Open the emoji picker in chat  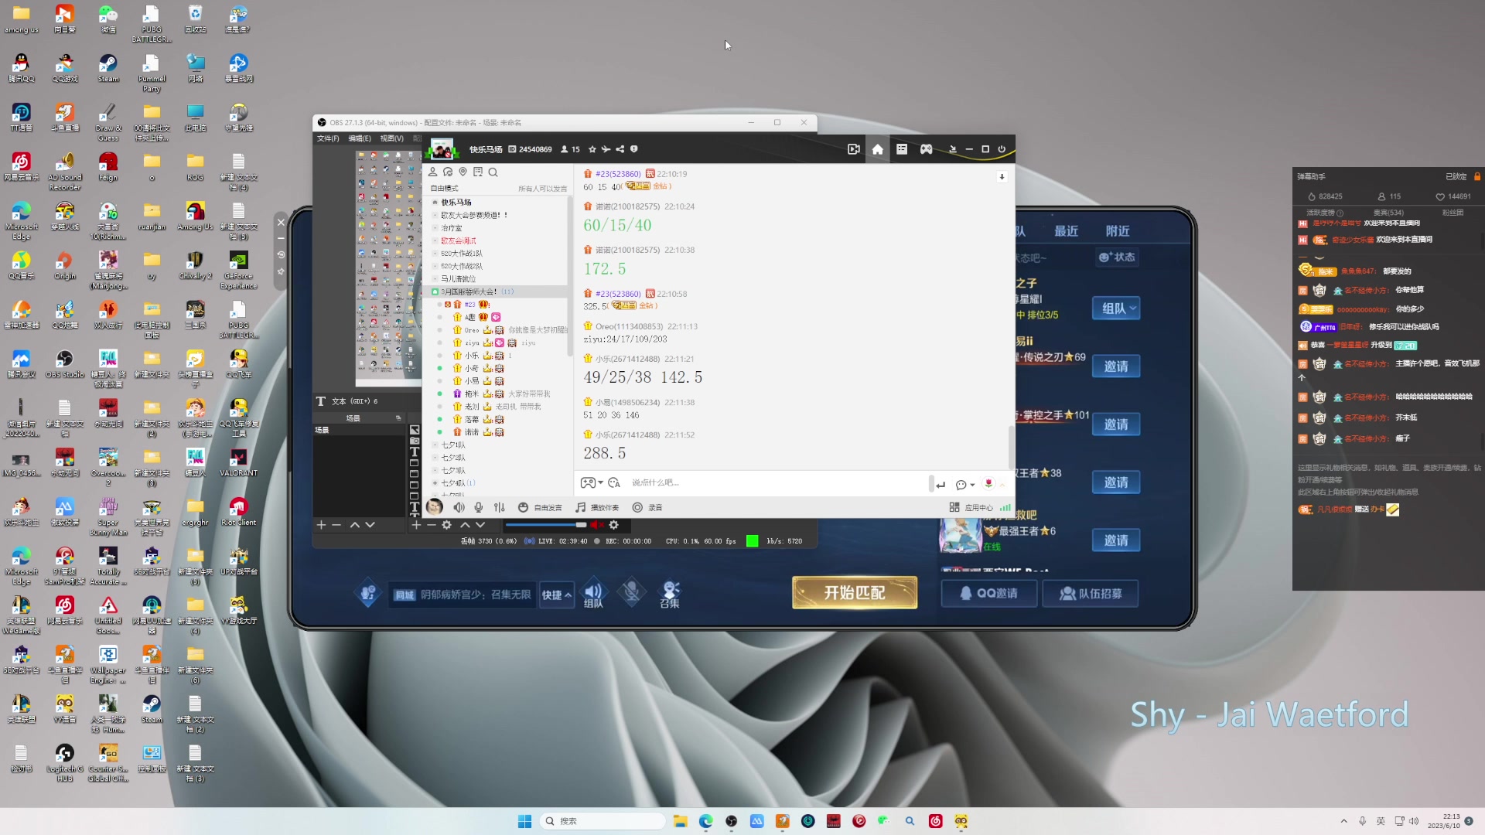click(614, 483)
